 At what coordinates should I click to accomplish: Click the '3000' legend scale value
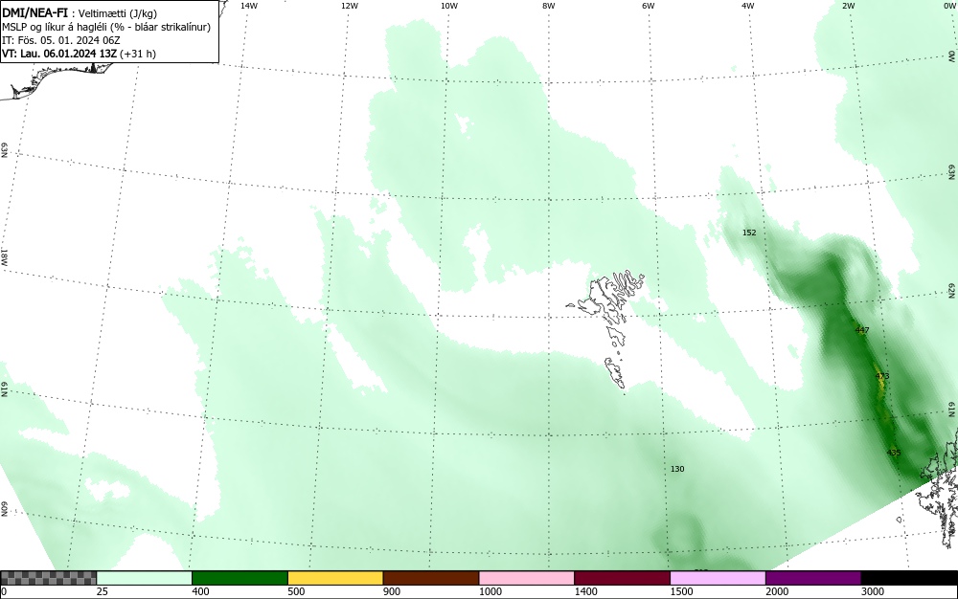873,591
